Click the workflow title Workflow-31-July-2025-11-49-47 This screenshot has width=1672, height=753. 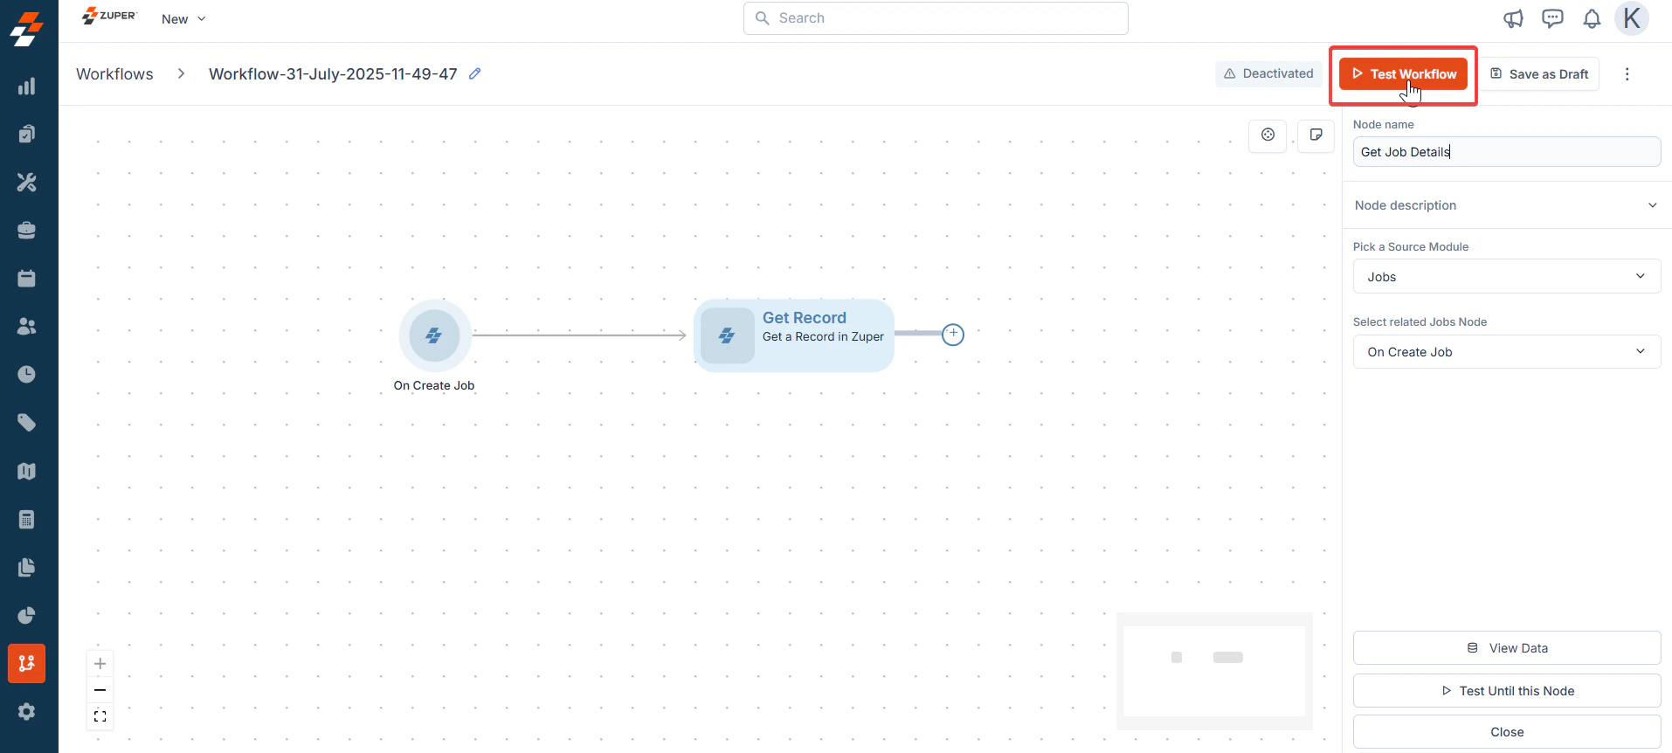[x=333, y=74]
